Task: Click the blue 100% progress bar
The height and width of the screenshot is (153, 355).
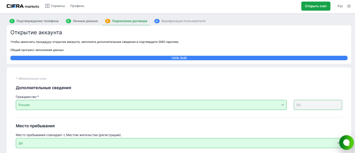Action: click(x=179, y=58)
